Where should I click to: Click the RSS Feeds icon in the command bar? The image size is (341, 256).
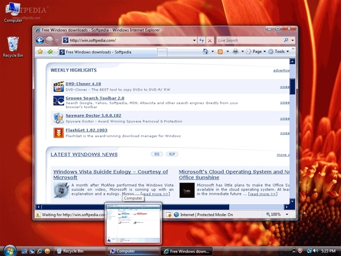(x=220, y=52)
